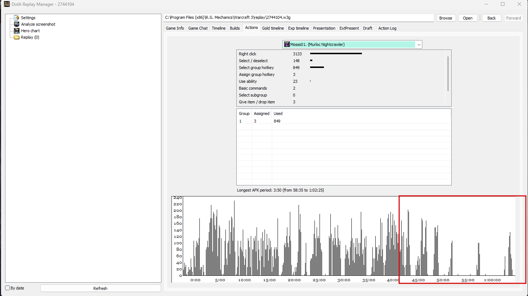Image resolution: width=528 pixels, height=296 pixels.
Task: Click the 1:00:00 label on chart axis
Action: 493,280
